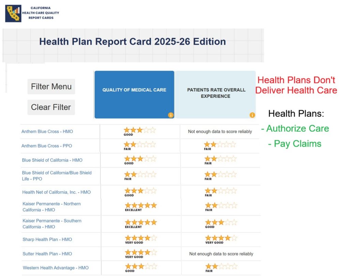The height and width of the screenshot is (279, 349).
Task: Click the green '- Authorize Care' text
Action: (x=295, y=129)
